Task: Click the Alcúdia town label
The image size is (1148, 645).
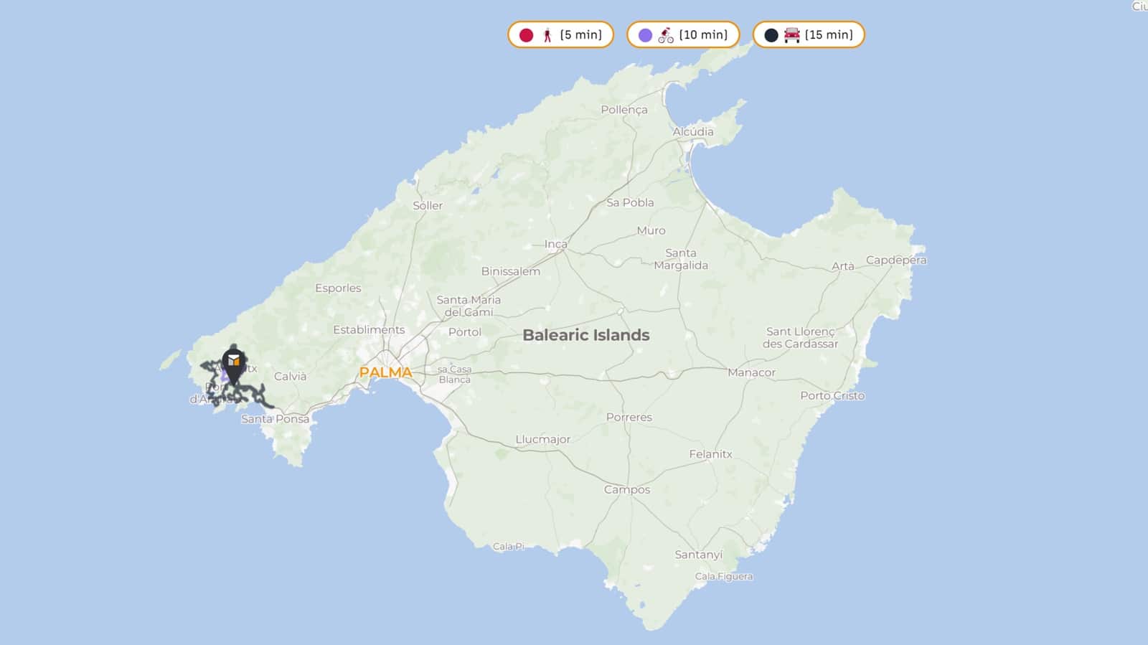Action: (693, 132)
